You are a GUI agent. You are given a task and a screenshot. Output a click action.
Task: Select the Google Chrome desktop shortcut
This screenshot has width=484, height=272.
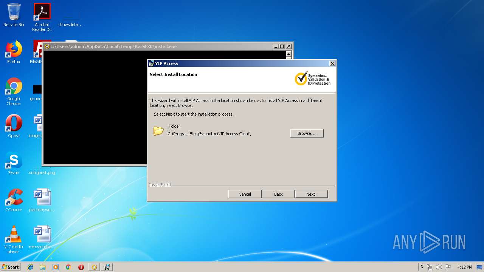click(x=14, y=91)
